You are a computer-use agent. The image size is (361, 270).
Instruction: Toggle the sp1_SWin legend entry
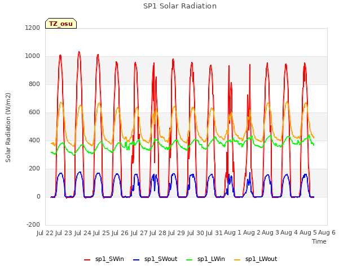click(x=104, y=259)
